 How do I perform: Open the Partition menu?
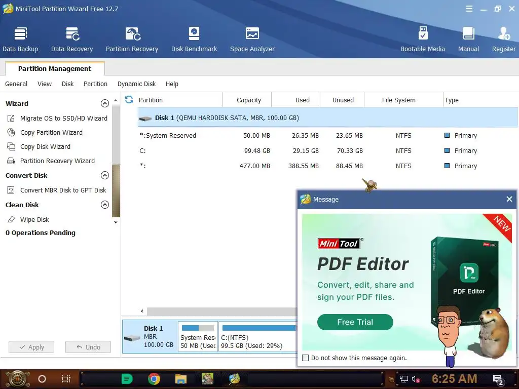pyautogui.click(x=95, y=84)
